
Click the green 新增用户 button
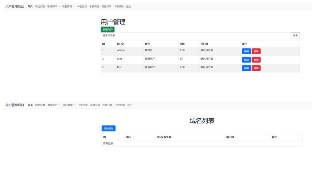[108, 29]
